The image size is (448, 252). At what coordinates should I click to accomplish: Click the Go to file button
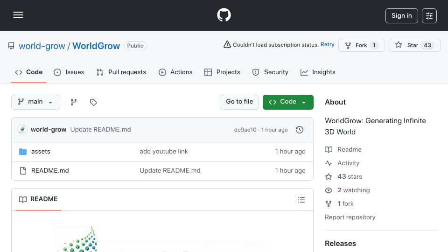(x=239, y=102)
